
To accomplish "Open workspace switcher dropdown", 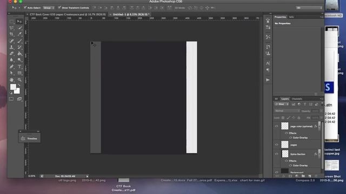I will pyautogui.click(x=309, y=8).
